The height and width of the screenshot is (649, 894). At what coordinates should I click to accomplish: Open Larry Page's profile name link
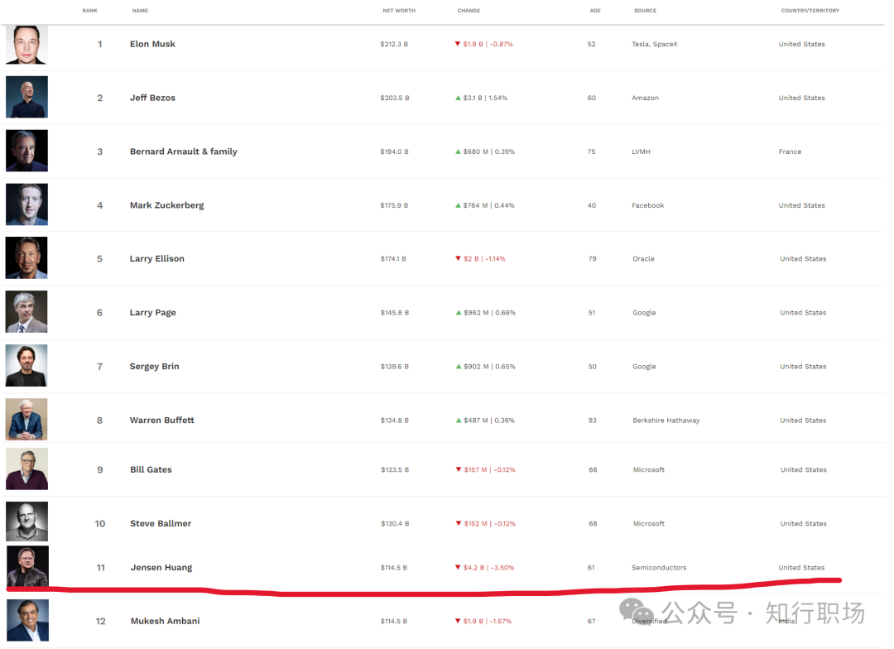(x=152, y=313)
